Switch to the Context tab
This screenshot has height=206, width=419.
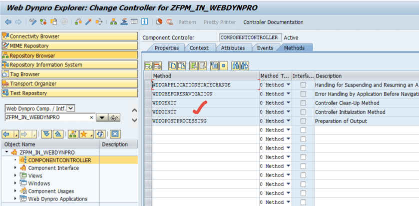coord(199,48)
